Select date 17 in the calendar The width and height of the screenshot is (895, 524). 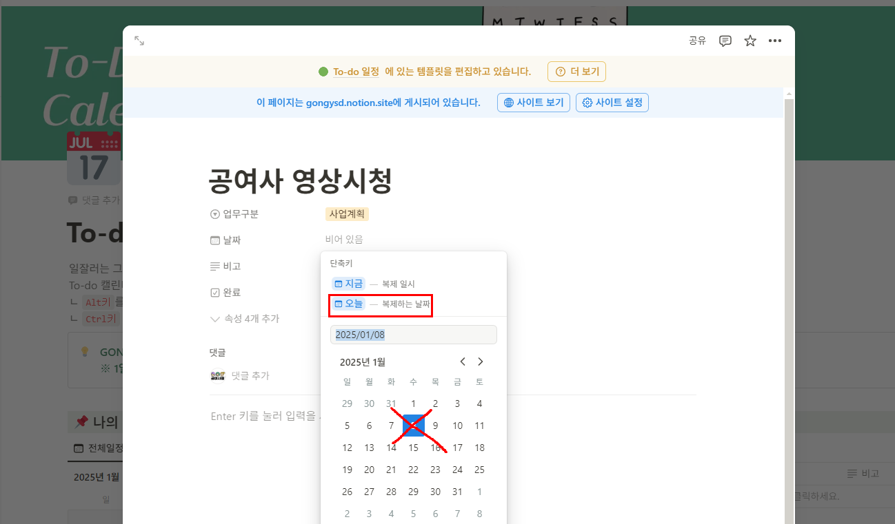pyautogui.click(x=457, y=448)
